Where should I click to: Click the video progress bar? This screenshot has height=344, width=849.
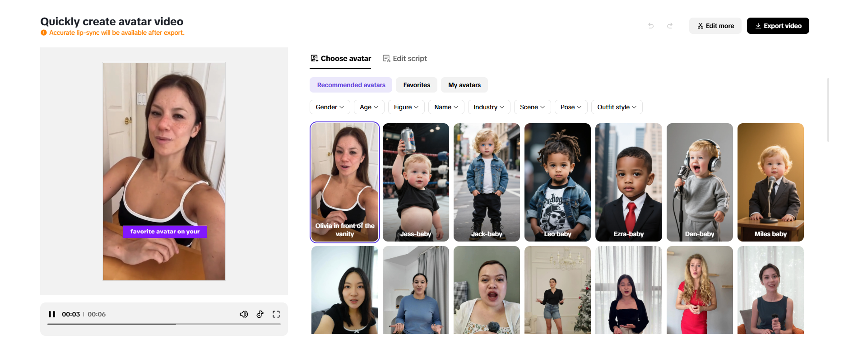click(x=164, y=324)
